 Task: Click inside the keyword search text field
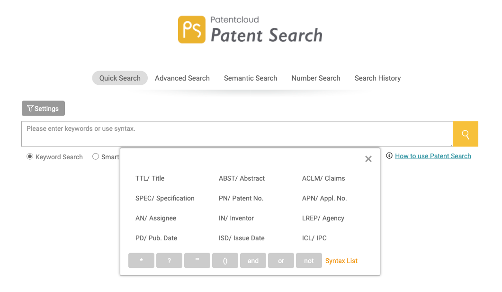(x=237, y=134)
